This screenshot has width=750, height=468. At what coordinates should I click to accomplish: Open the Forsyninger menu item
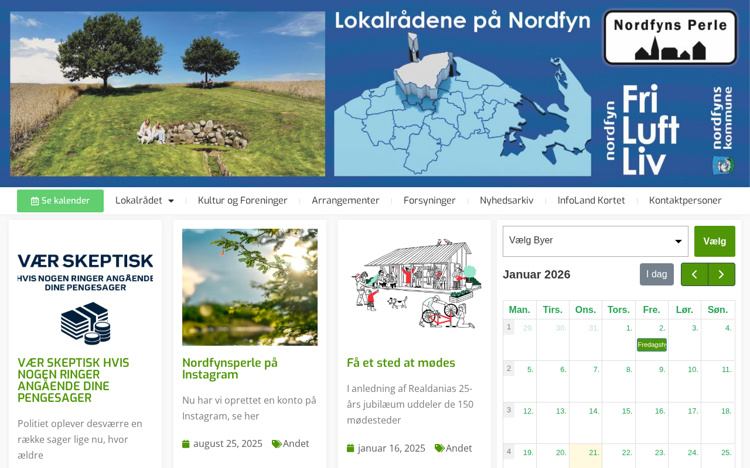click(429, 201)
